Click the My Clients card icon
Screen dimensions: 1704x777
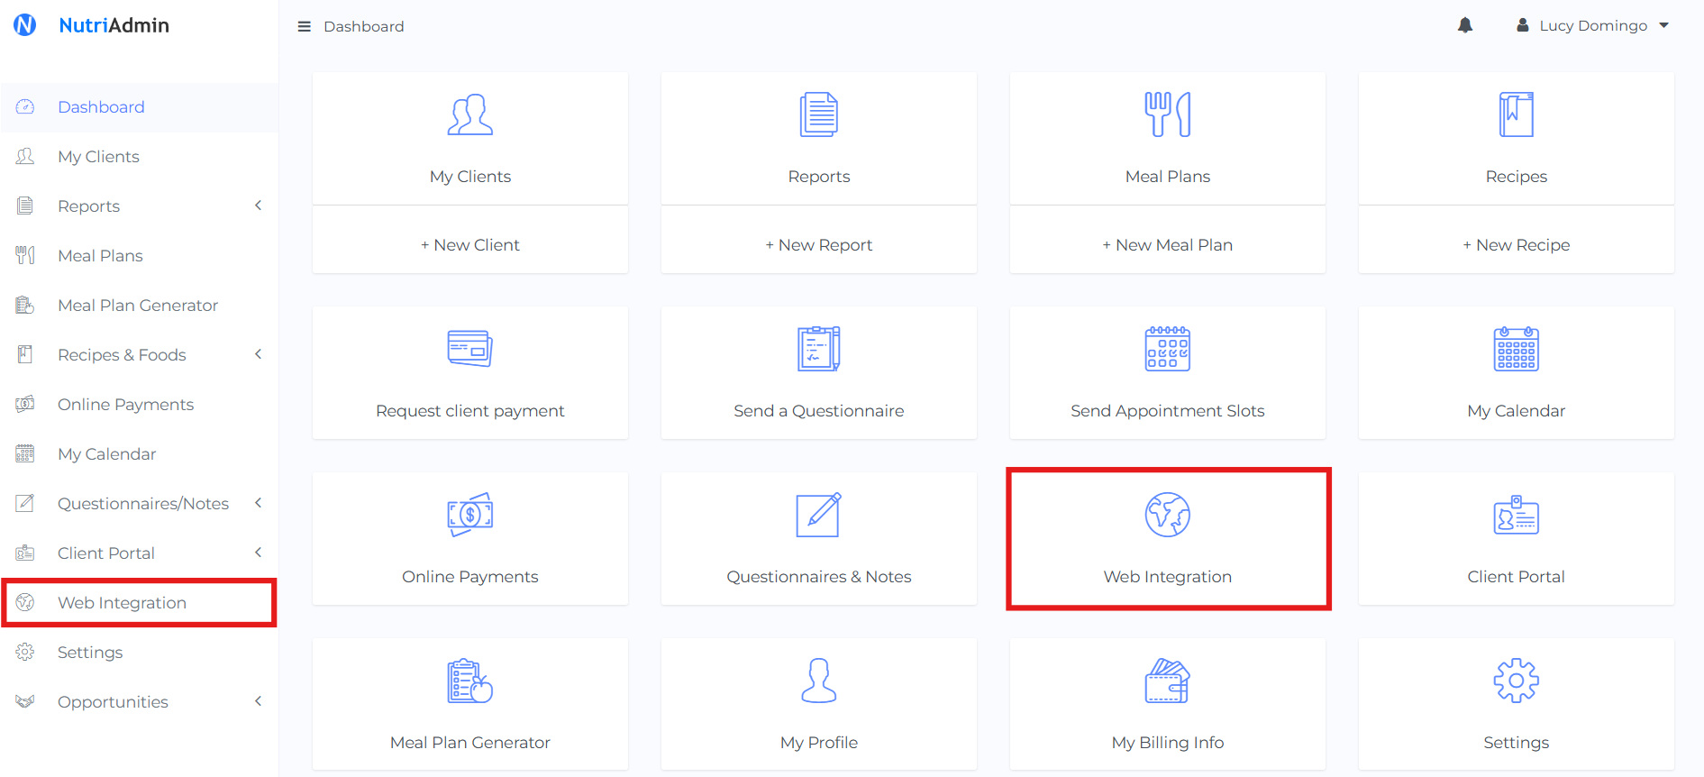470,114
